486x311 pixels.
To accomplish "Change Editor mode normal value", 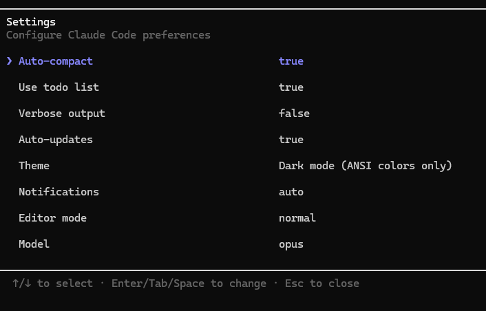I will click(297, 217).
